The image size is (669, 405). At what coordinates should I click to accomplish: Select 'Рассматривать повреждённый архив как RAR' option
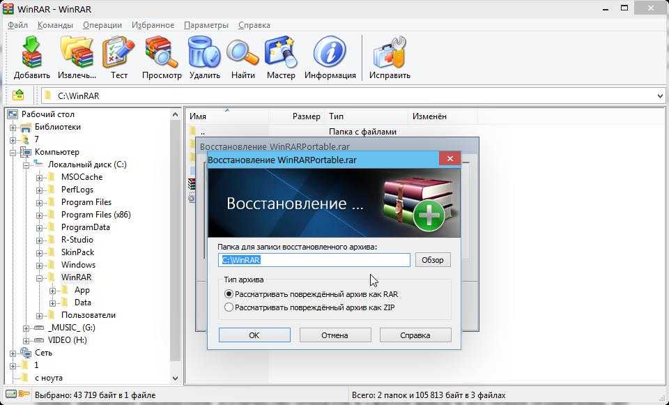click(x=229, y=294)
